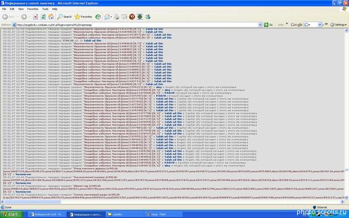Open the Favorites star pane
This screenshot has width=349, height=218.
[83, 17]
